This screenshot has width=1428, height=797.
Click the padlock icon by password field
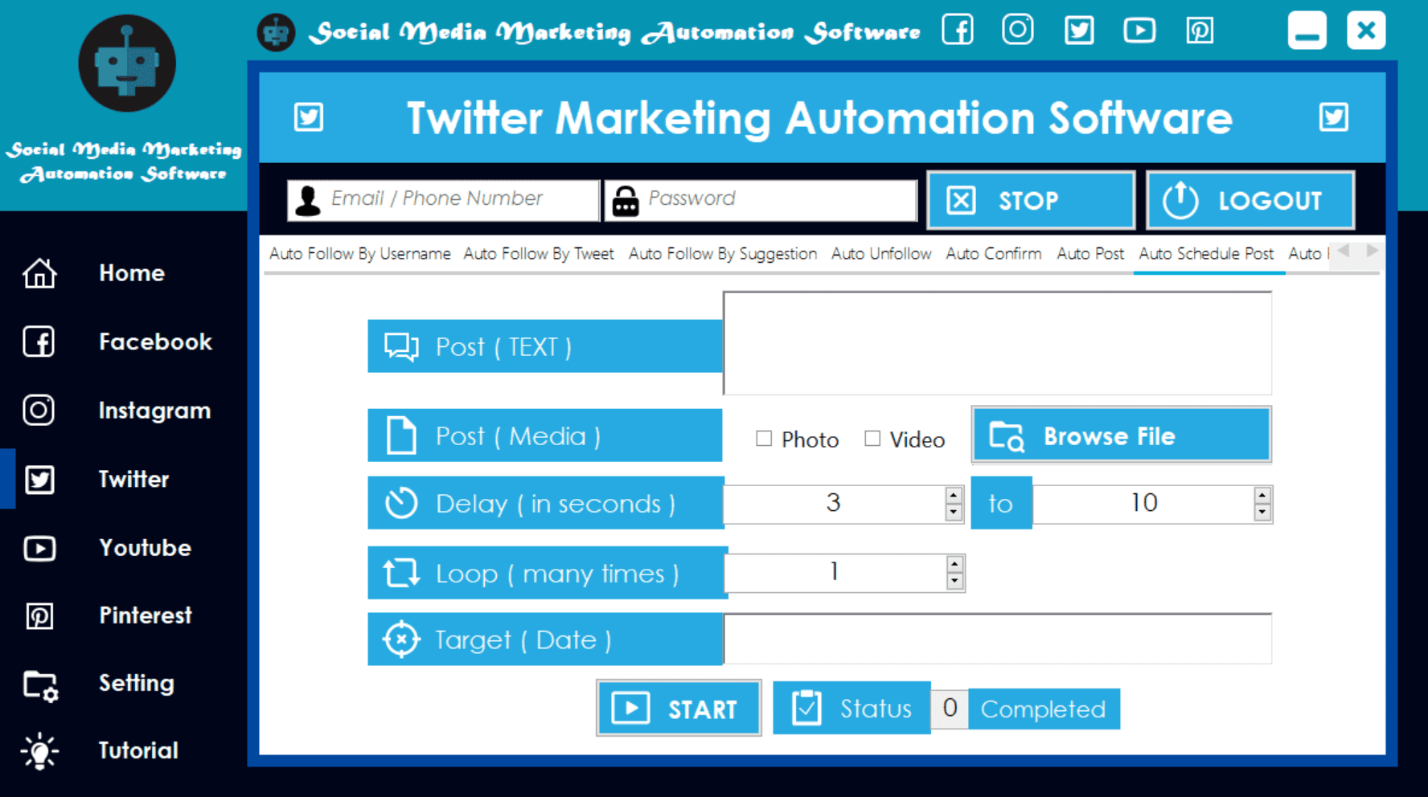(626, 201)
